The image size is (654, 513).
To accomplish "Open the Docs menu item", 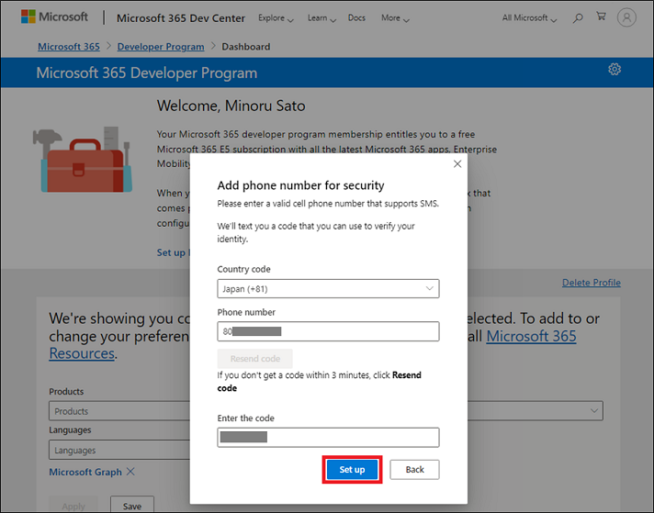I will pyautogui.click(x=356, y=18).
